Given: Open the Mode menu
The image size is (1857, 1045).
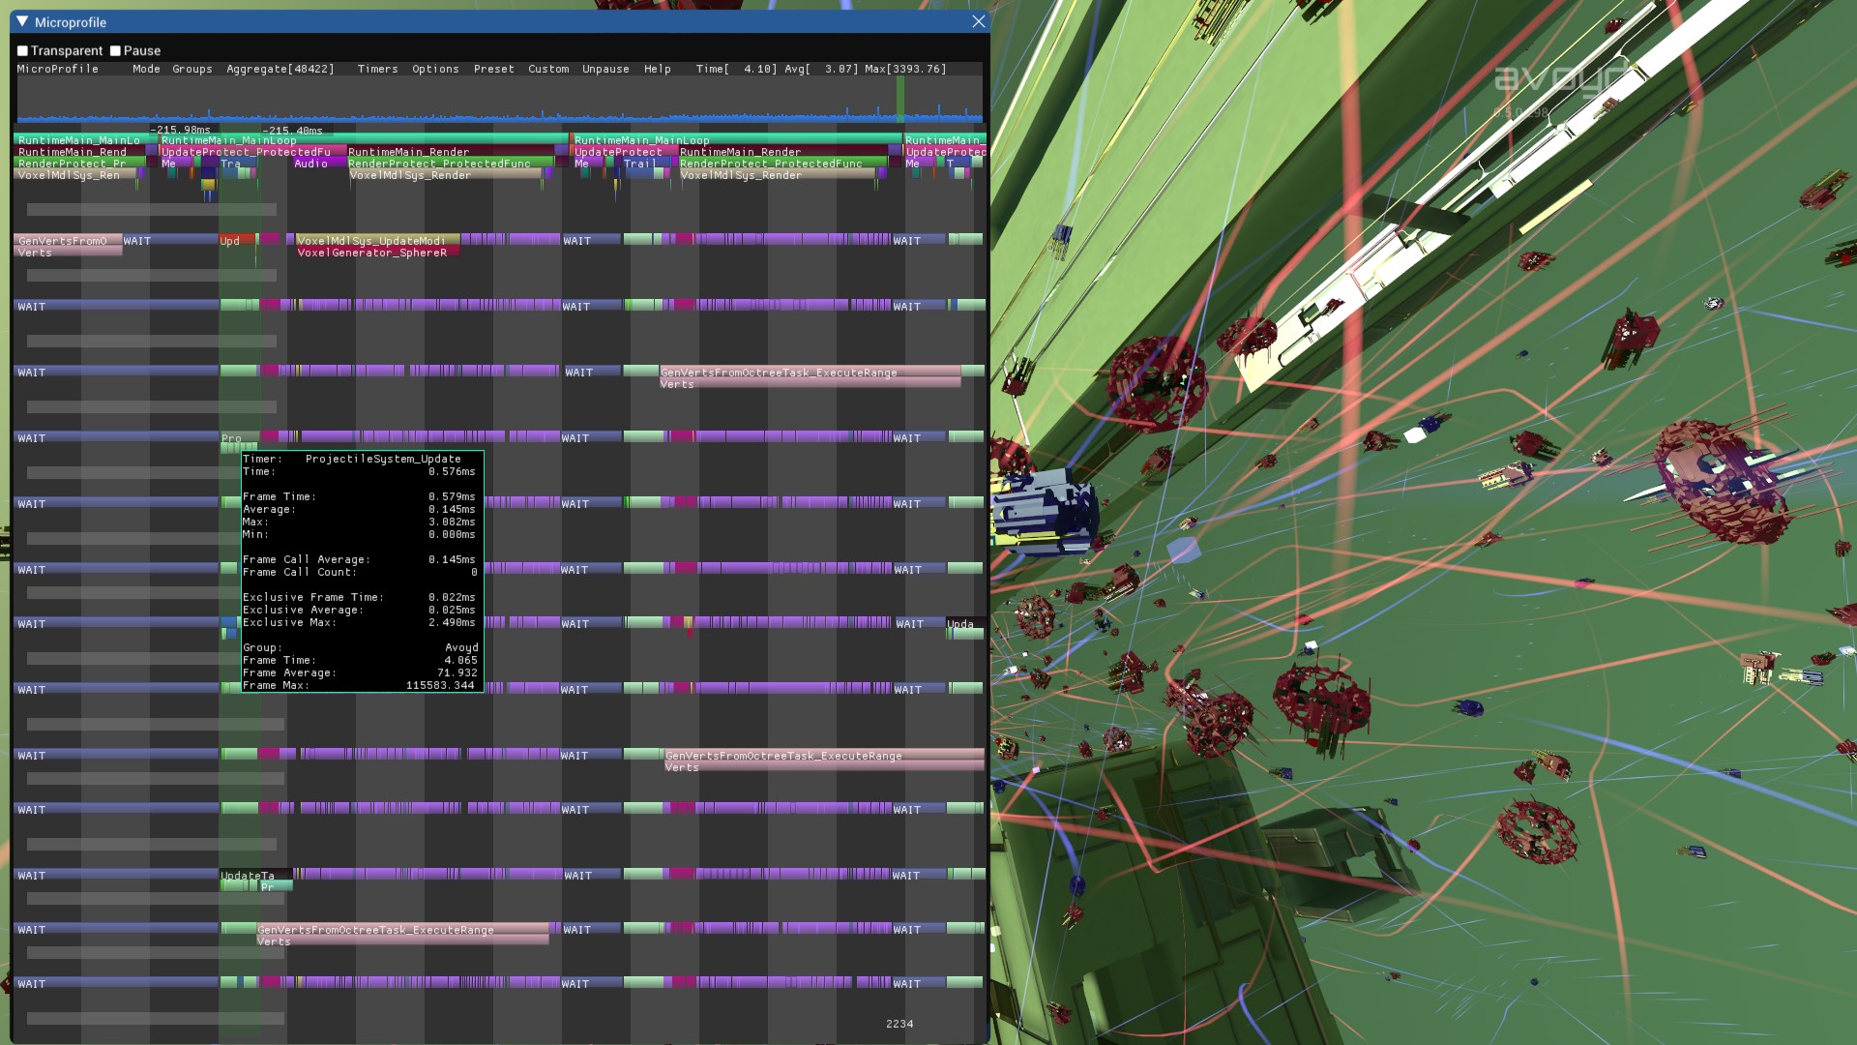Looking at the screenshot, I should (146, 69).
